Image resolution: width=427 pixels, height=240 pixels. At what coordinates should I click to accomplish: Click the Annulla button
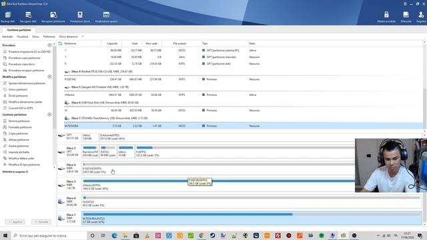pos(41,222)
